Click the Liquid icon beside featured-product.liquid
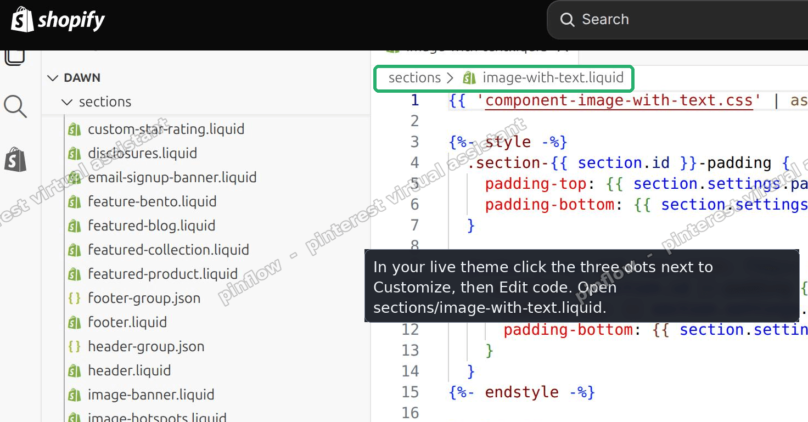Image resolution: width=808 pixels, height=422 pixels. 74,274
